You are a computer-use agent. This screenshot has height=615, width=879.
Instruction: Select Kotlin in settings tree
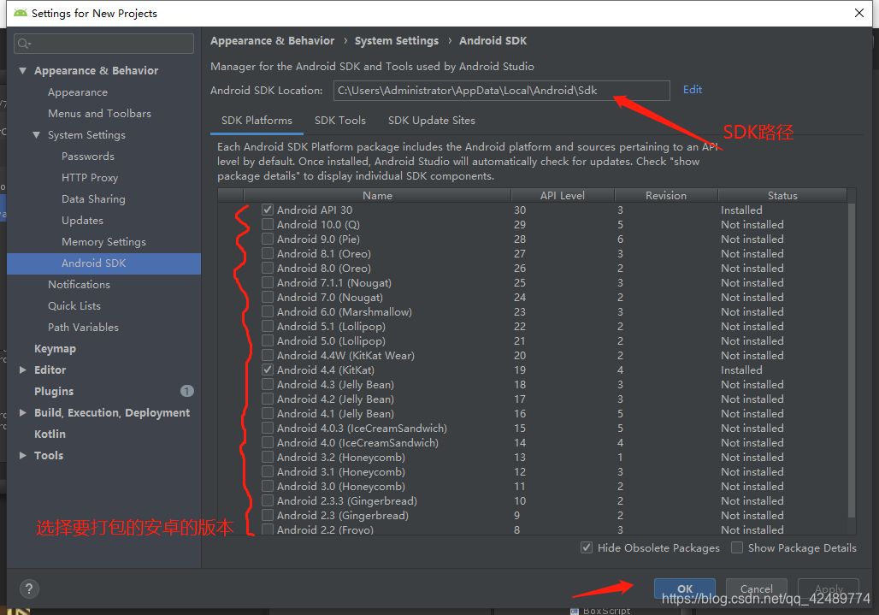click(50, 434)
